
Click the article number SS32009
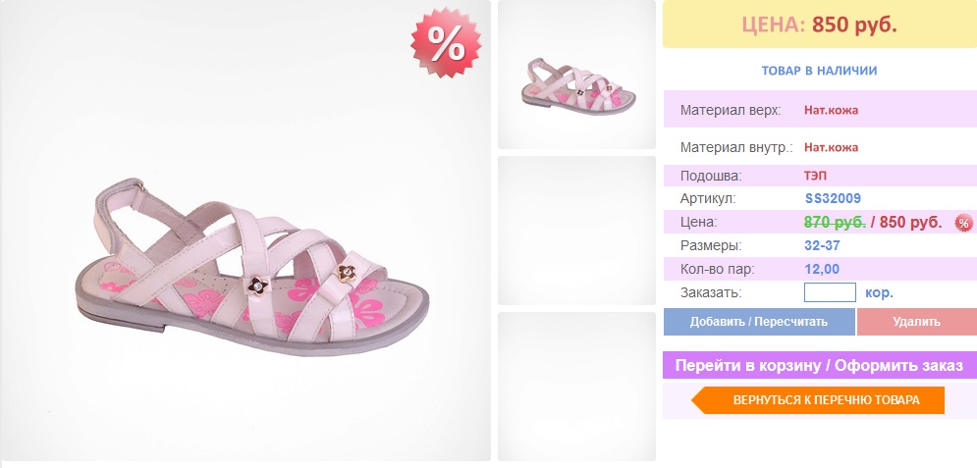833,198
